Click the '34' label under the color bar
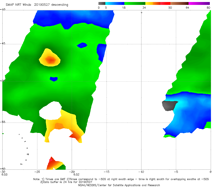 144,7
